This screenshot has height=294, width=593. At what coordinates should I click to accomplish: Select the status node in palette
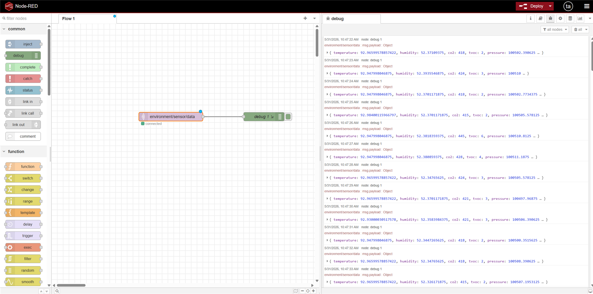point(23,90)
